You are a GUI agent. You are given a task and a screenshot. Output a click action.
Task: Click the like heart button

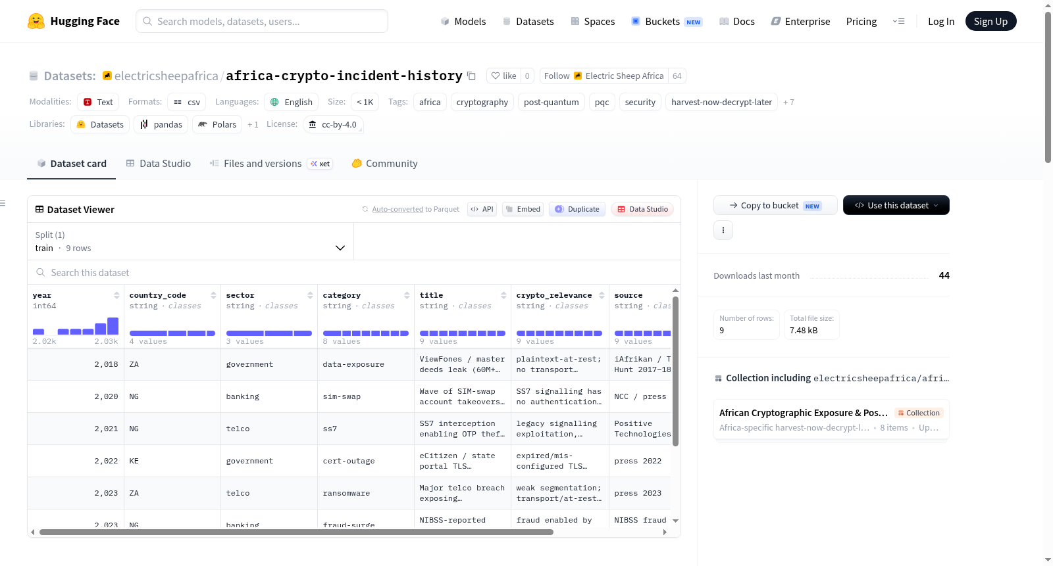point(503,76)
